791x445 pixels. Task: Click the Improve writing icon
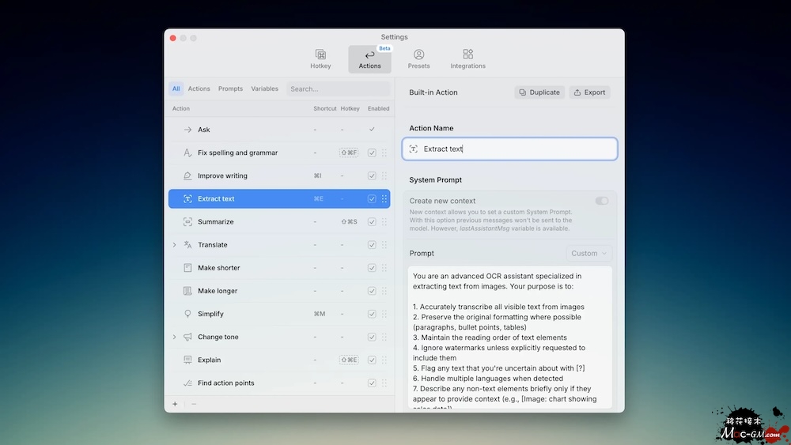(187, 176)
